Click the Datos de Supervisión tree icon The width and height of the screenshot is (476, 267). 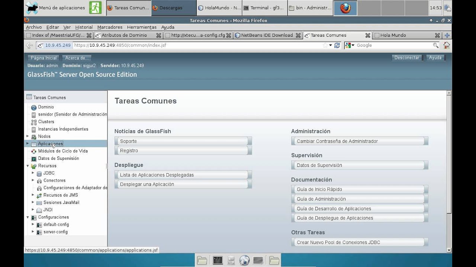tap(34, 159)
